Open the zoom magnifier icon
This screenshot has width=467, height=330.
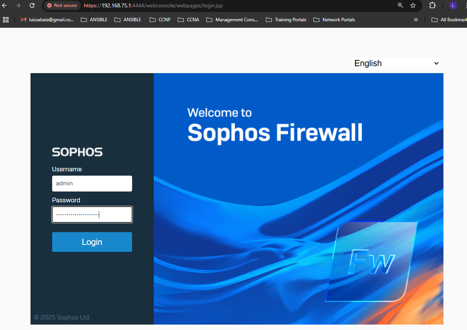coord(400,5)
